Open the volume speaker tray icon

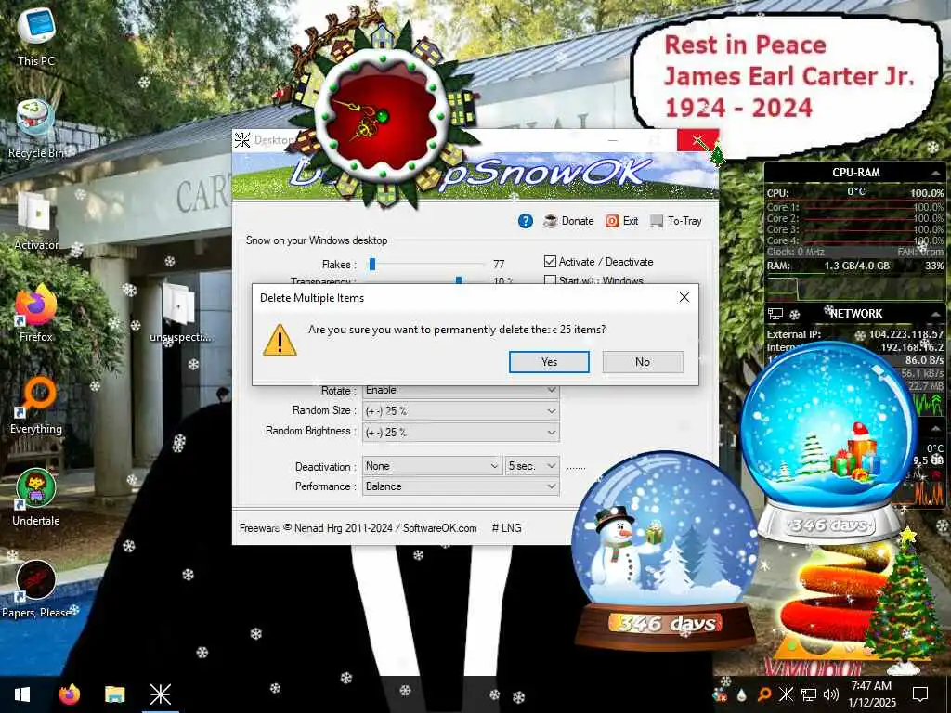point(831,694)
